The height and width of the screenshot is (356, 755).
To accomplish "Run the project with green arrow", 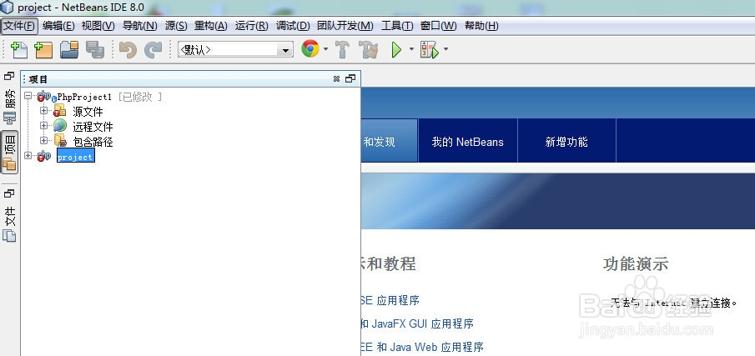I will [396, 49].
